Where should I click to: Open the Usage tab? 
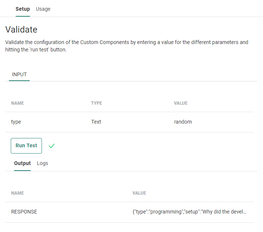tap(43, 9)
